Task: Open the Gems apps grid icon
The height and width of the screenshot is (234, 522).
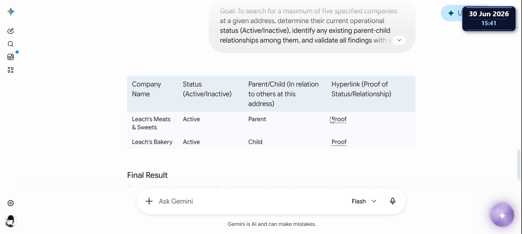Action: [x=11, y=70]
